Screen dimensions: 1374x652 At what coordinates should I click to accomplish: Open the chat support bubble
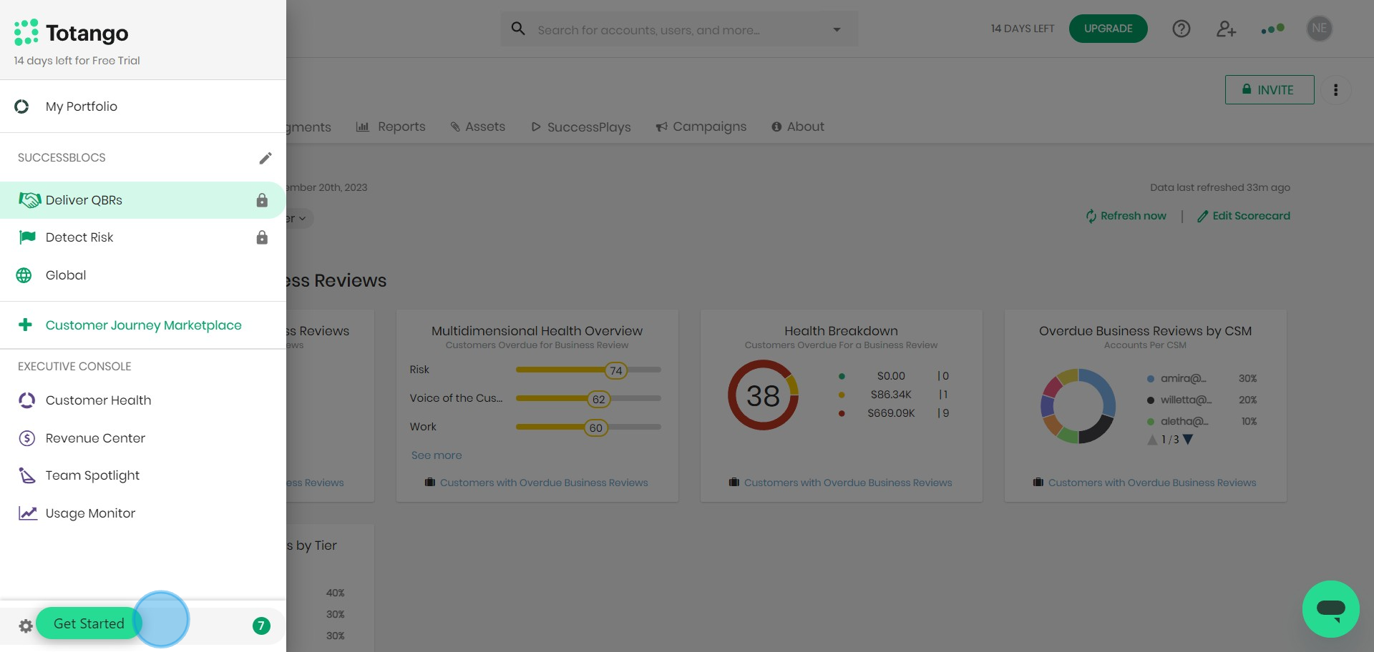coord(1331,609)
